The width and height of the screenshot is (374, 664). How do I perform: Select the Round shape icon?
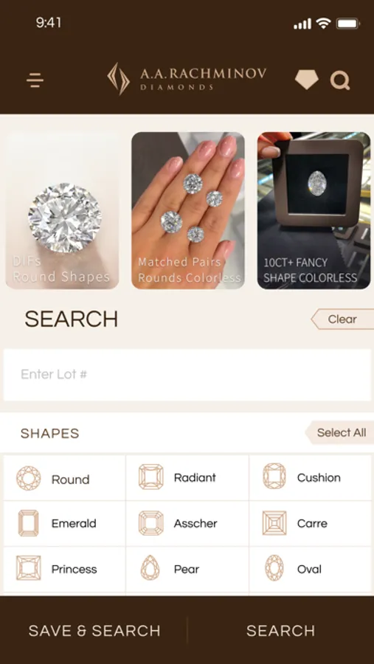pyautogui.click(x=28, y=478)
